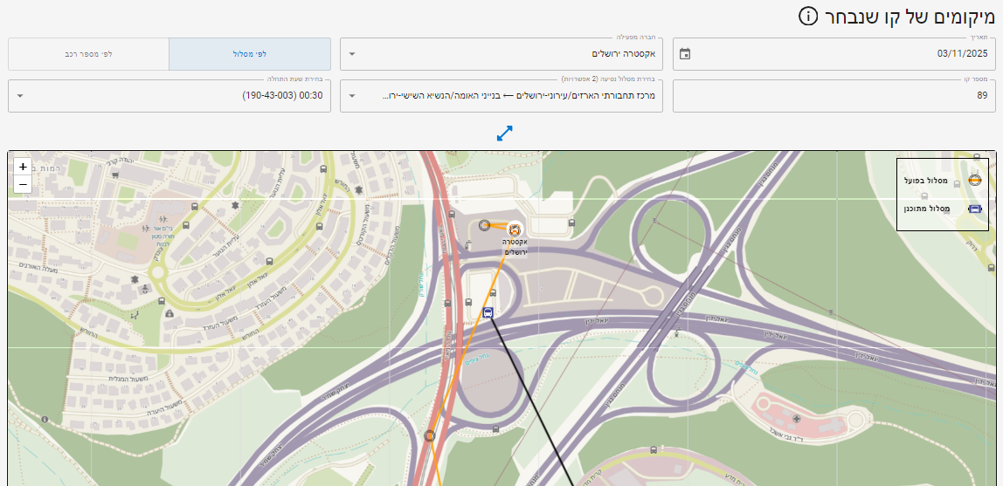
Task: Click the actual-route circle marker at the bottom of the orange line
Action: click(x=429, y=435)
